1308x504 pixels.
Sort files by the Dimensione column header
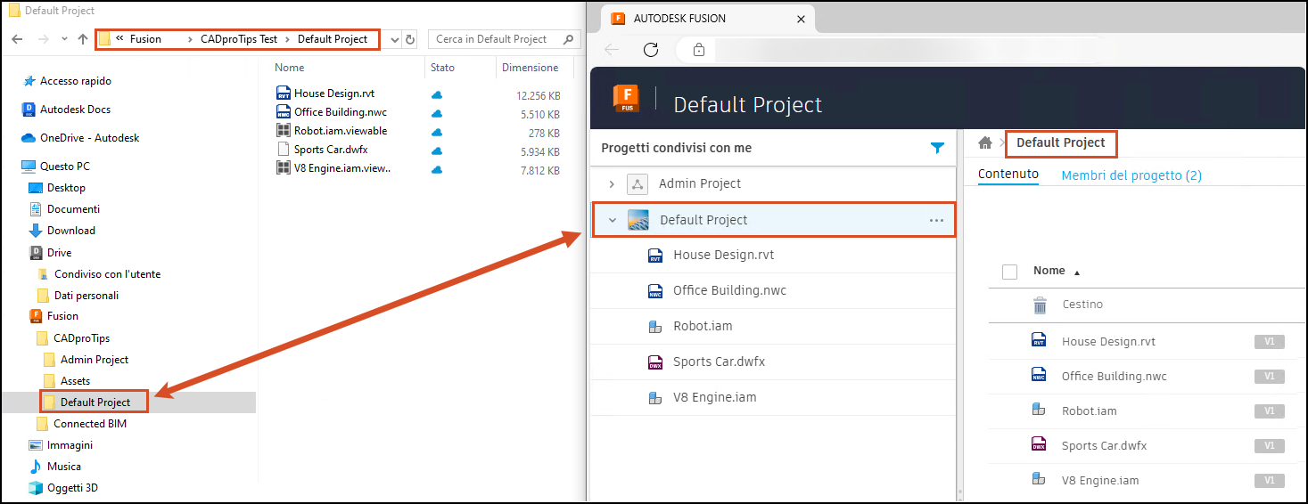pos(530,68)
